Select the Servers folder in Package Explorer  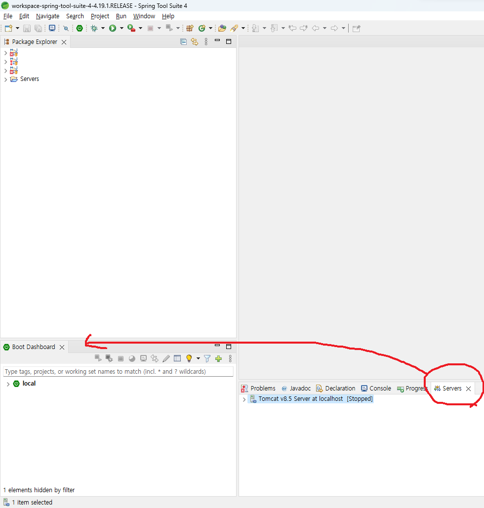pyautogui.click(x=25, y=79)
